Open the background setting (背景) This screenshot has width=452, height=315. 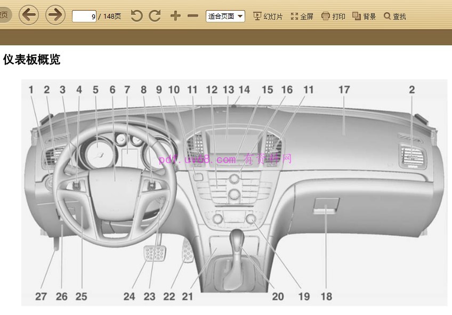(364, 16)
